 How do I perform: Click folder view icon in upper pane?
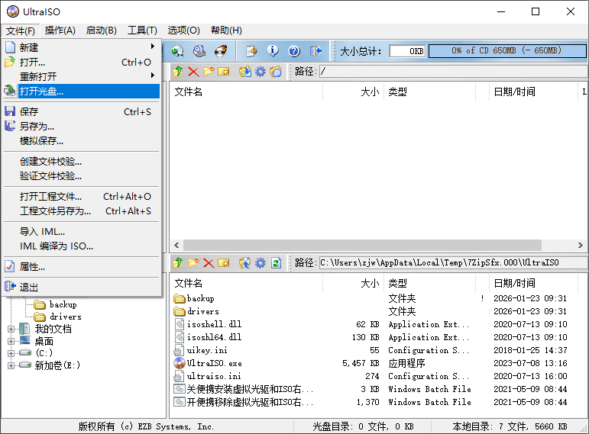(275, 71)
